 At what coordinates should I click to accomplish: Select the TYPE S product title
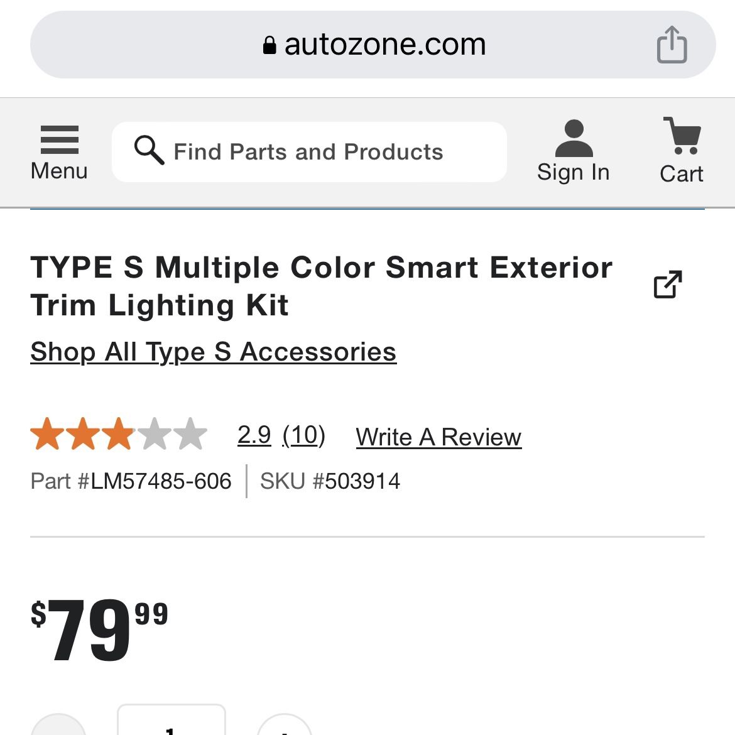[321, 286]
